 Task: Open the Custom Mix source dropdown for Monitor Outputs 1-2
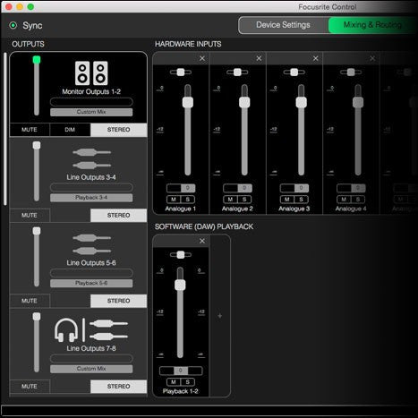pyautogui.click(x=91, y=112)
